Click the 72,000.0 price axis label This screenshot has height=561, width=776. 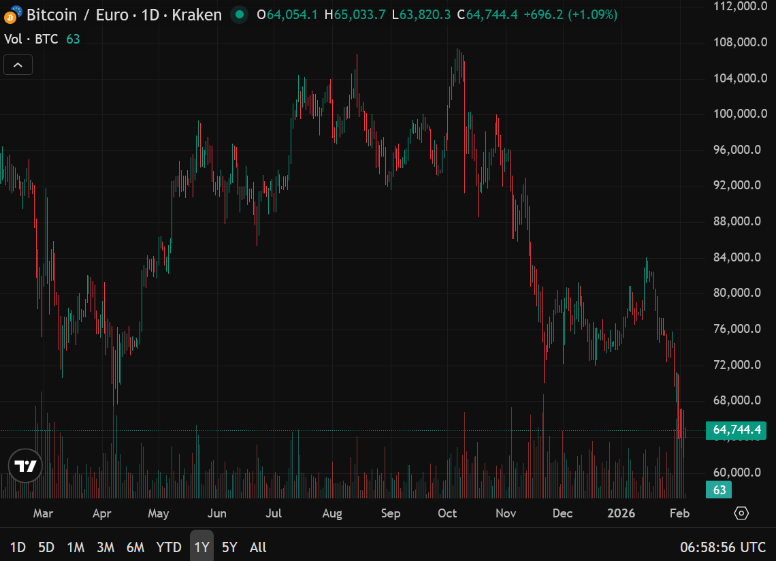click(x=737, y=364)
